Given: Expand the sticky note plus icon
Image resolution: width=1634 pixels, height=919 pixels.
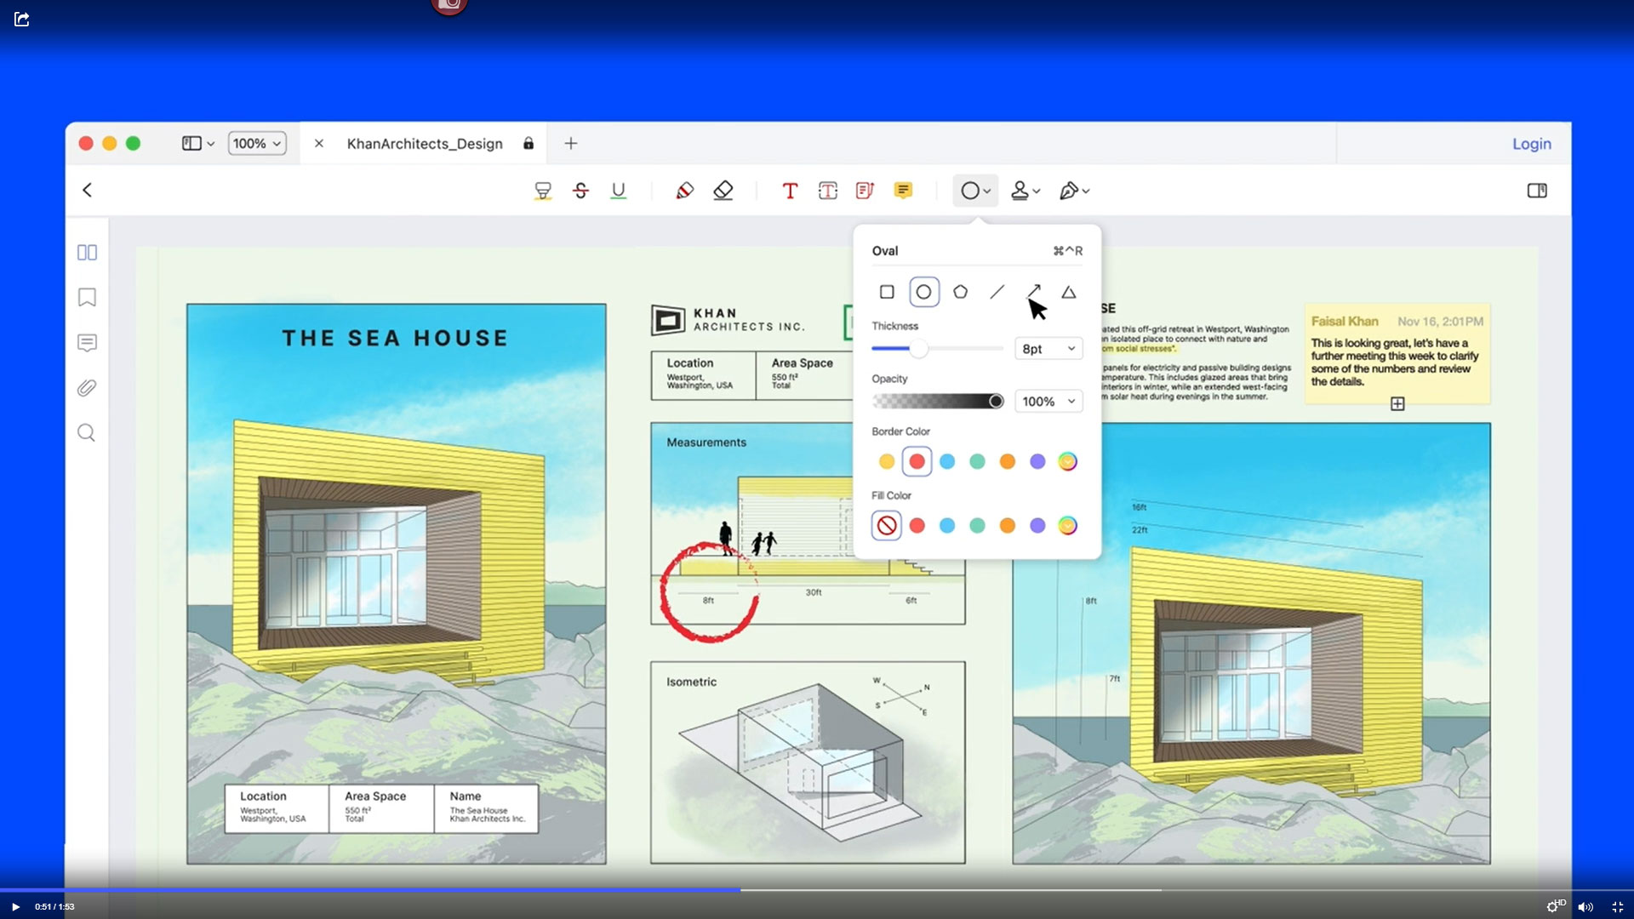Looking at the screenshot, I should click(1397, 404).
